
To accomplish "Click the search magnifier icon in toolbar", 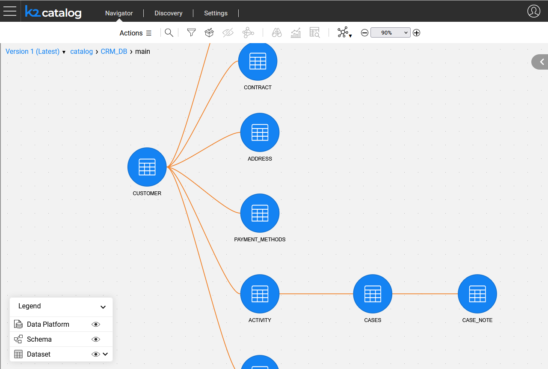I will [169, 33].
